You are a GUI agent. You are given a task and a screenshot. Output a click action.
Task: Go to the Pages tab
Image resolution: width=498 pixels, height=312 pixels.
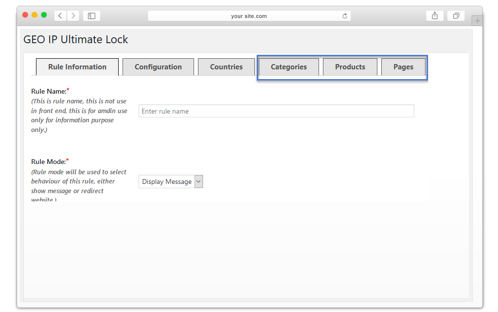pos(403,67)
